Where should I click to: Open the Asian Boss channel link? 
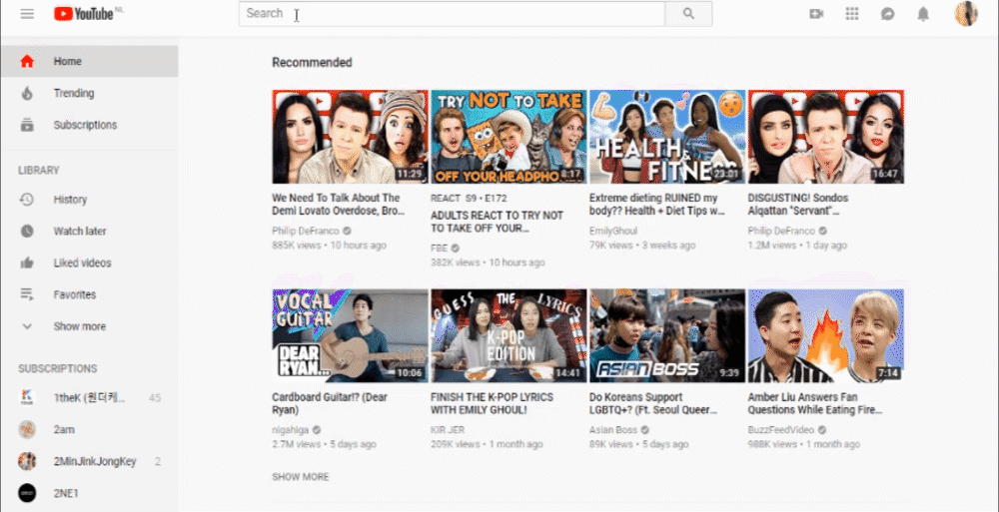(x=613, y=430)
